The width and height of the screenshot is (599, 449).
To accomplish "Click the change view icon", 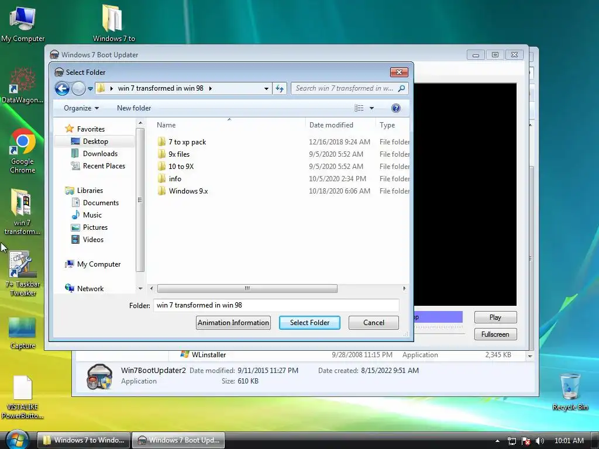I will click(359, 108).
